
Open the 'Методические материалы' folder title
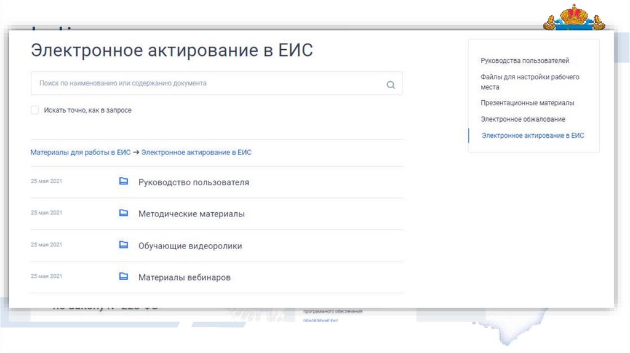coord(191,214)
